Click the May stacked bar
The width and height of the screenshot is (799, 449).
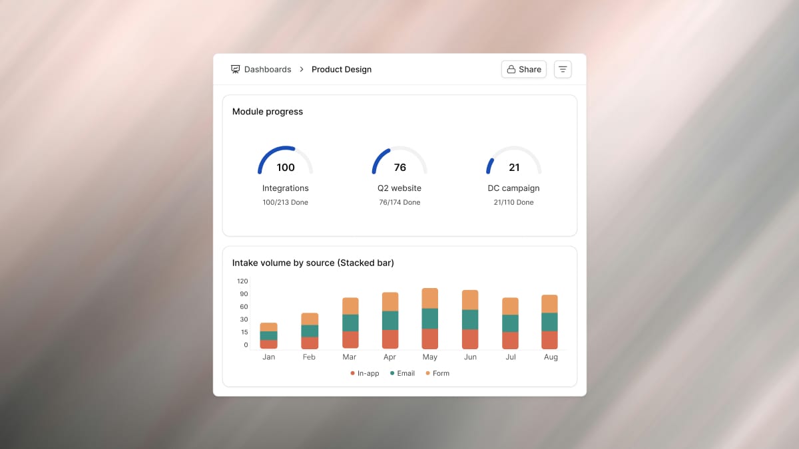coord(430,319)
